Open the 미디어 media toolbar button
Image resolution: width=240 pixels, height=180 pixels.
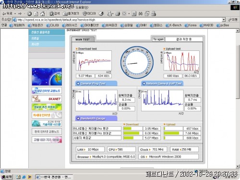pos(89,14)
